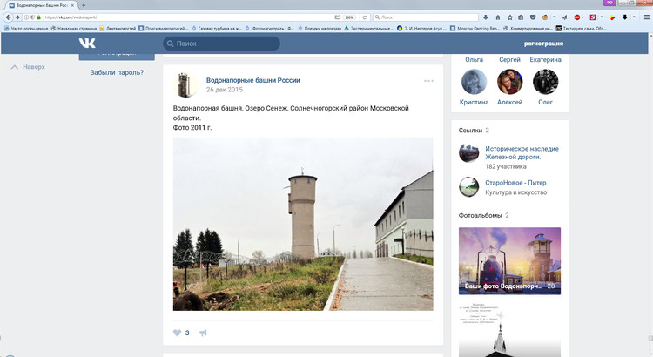
Task: Open the Firefox downloads arrow icon
Action: [486, 17]
